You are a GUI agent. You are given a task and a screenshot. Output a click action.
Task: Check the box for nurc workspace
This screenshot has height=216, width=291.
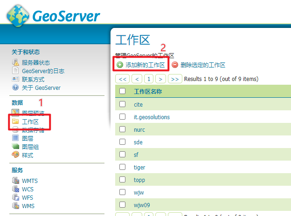tap(122, 129)
